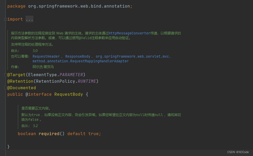Click the collapsed import ellipsis placeholder
This screenshot has width=253, height=156.
coord(29,19)
